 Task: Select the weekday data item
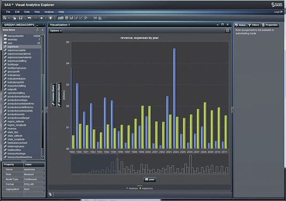click(x=22, y=39)
